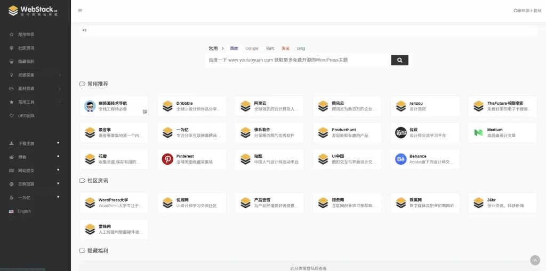Select the Google search engine tab
The width and height of the screenshot is (546, 271).
(x=252, y=48)
